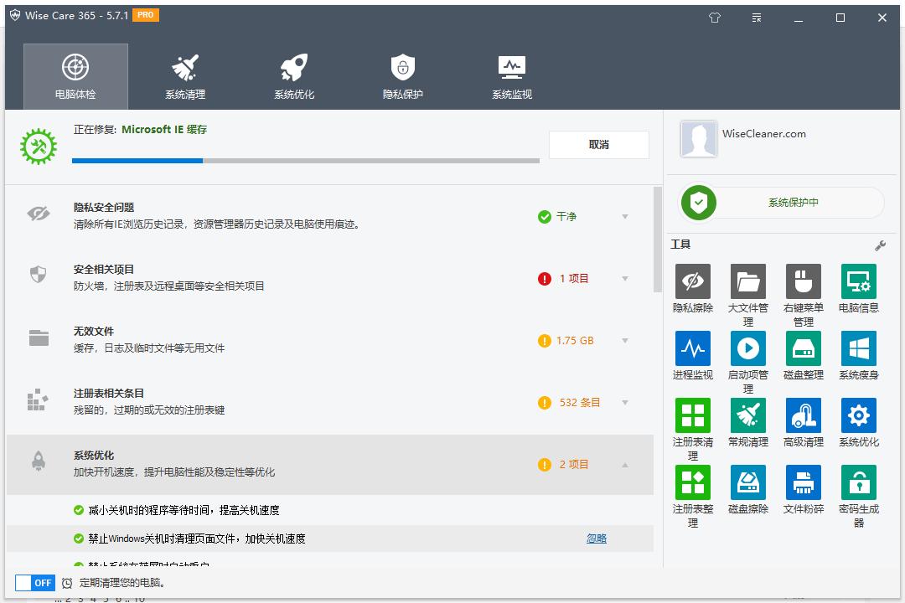Expand the 注册表相关条目 row arrow
Image resolution: width=905 pixels, height=603 pixels.
625,403
